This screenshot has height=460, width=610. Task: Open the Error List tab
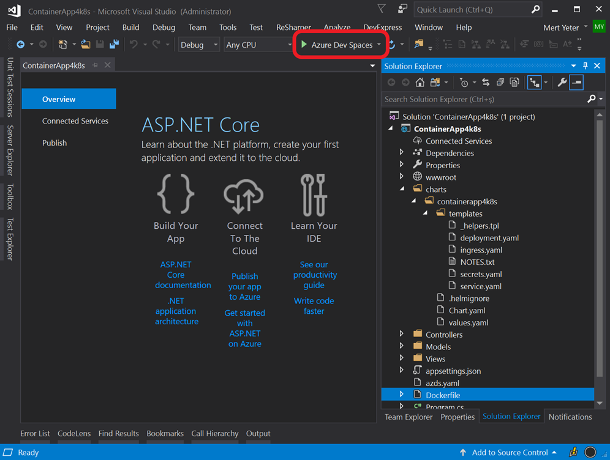[35, 434]
